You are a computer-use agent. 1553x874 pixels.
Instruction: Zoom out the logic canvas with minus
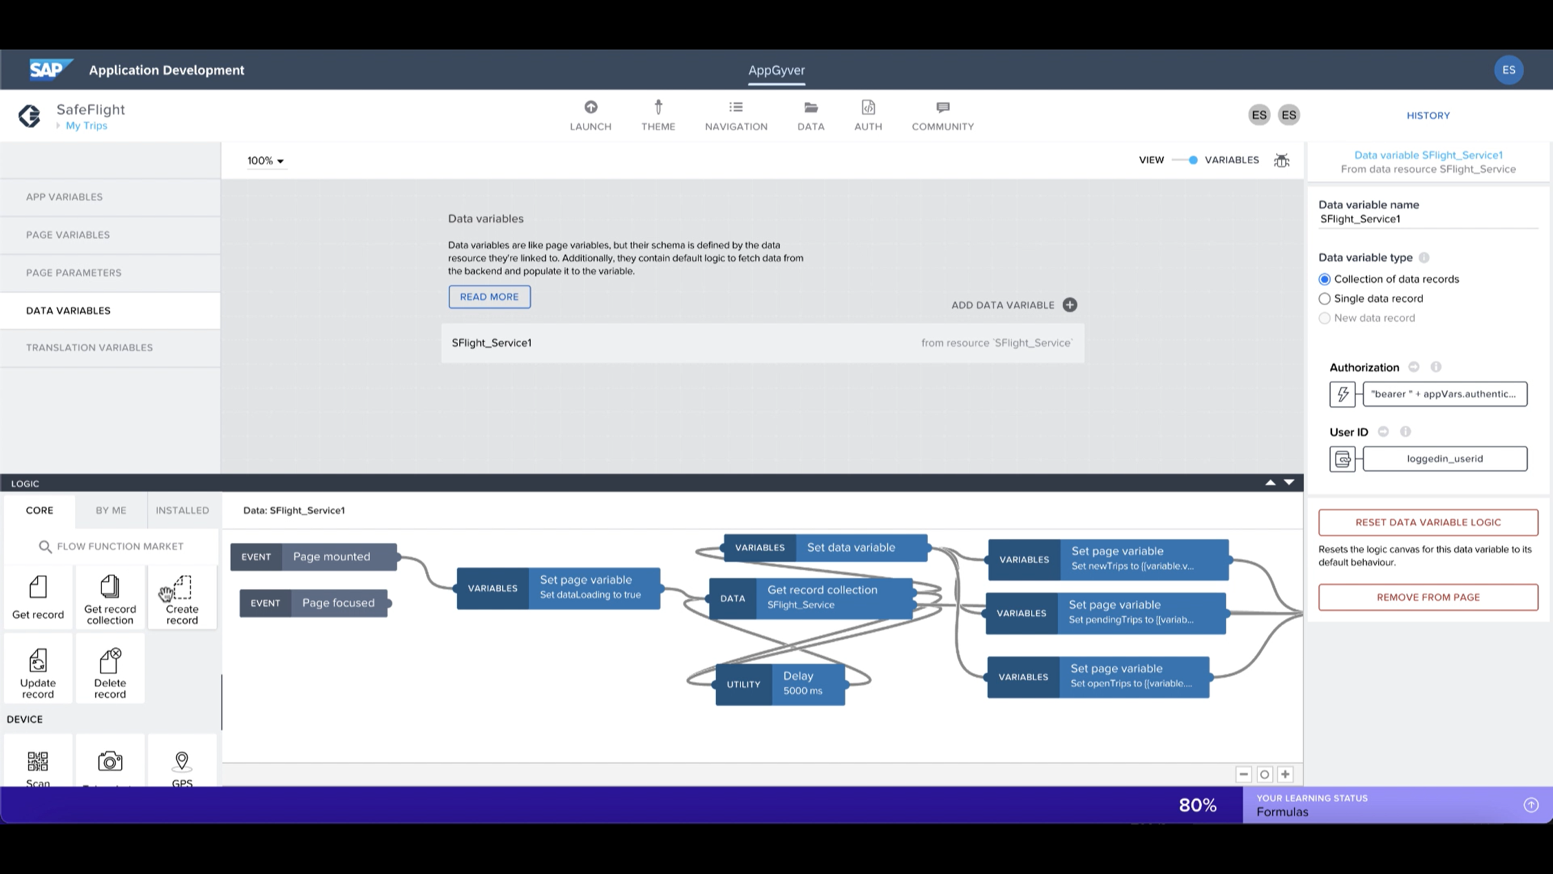[1243, 774]
